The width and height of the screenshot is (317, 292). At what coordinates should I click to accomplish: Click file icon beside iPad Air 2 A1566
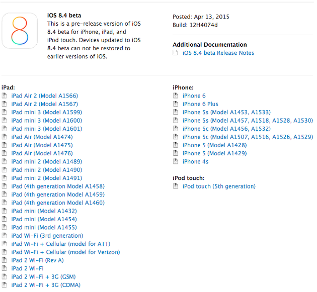point(4,95)
